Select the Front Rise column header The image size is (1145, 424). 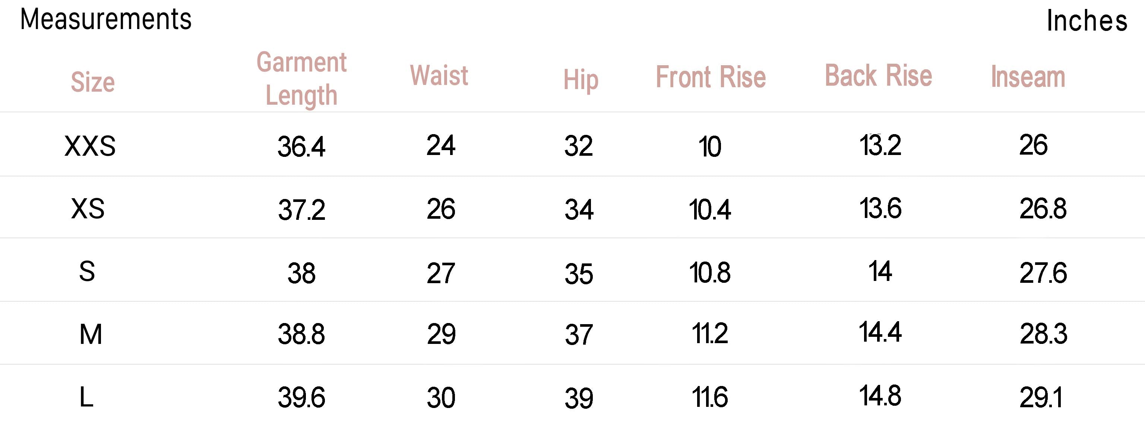click(x=711, y=77)
